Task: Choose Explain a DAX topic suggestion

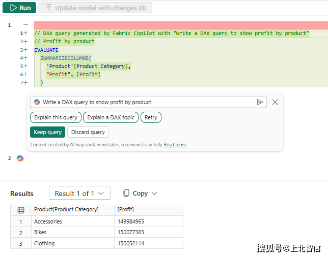Action: tap(111, 117)
